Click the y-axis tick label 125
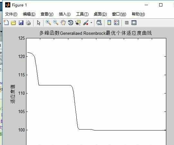 click(x=22, y=38)
